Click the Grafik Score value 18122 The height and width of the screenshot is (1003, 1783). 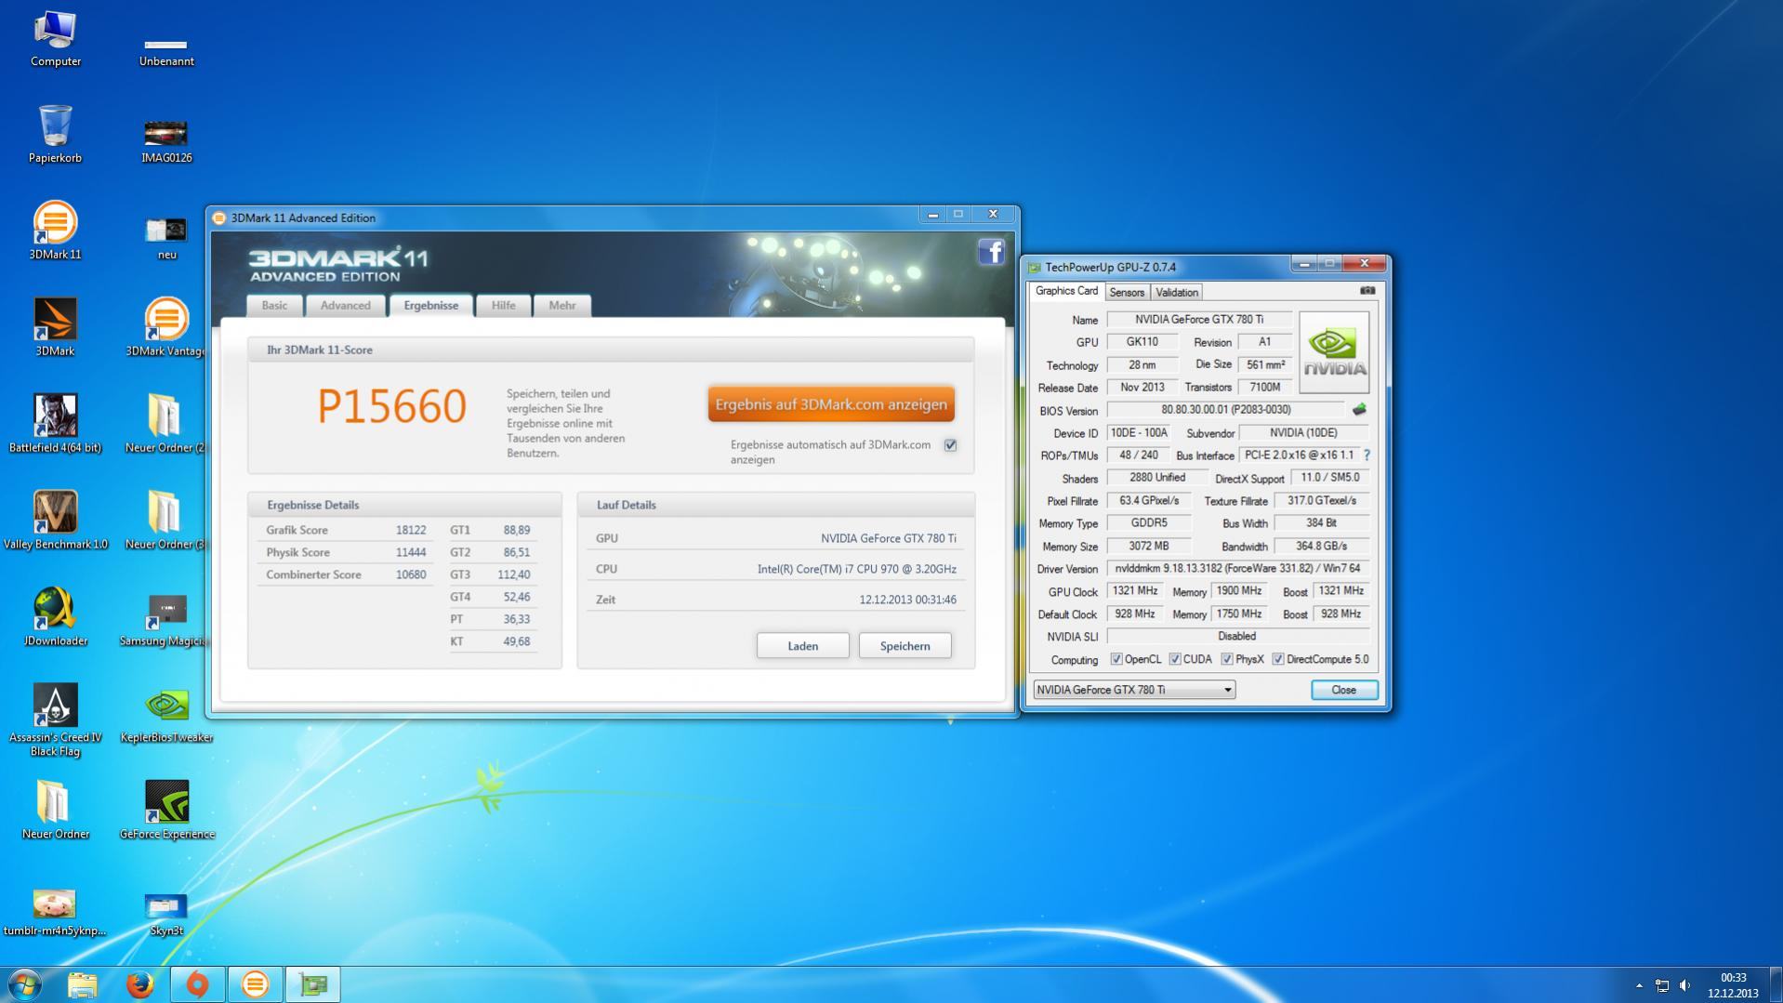tap(411, 530)
